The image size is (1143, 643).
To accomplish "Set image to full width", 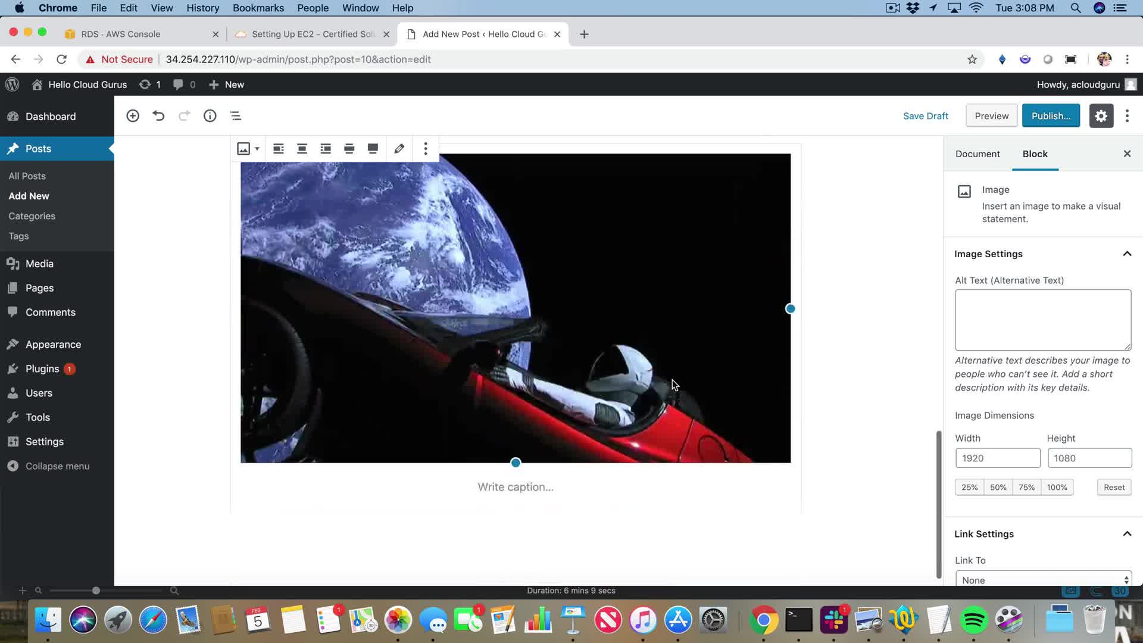I will click(x=373, y=148).
